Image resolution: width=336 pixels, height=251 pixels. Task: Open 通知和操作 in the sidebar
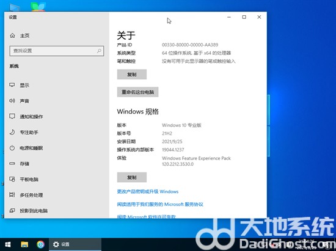(31, 116)
